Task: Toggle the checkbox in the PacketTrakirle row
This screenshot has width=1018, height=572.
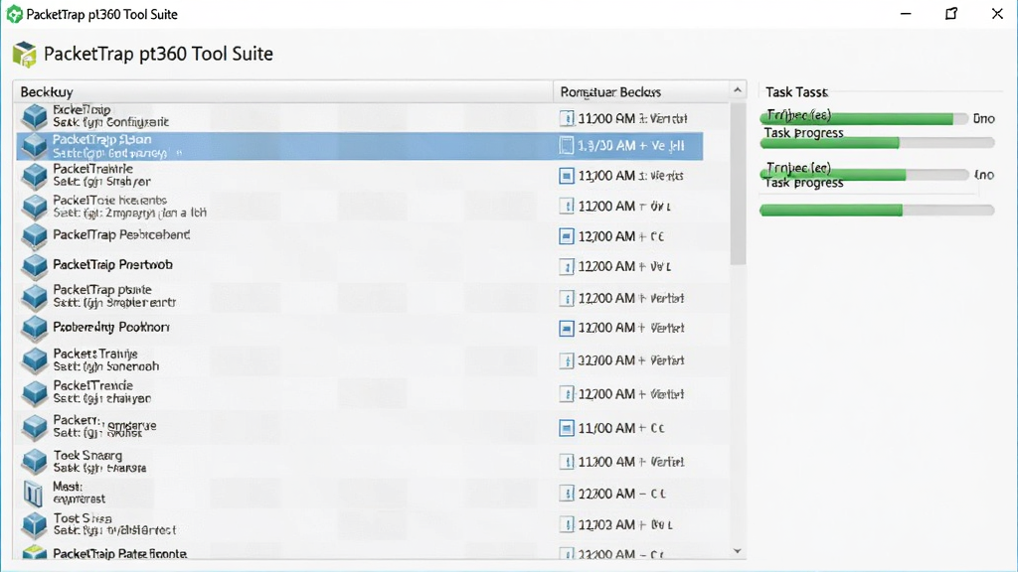Action: pos(567,176)
